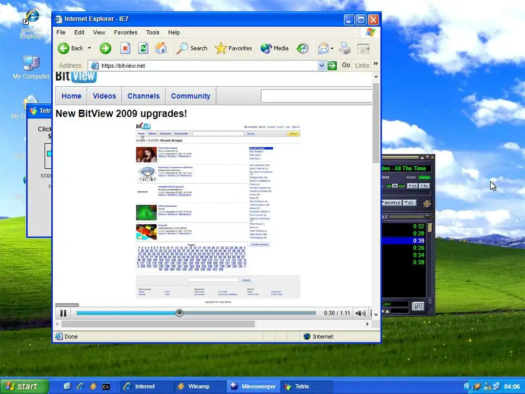
Task: Toggle Winamp Shuffle mode
Action: (392, 203)
